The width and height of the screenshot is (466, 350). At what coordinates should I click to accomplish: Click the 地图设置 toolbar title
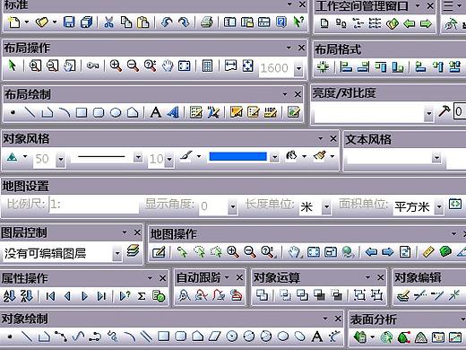[x=25, y=186]
